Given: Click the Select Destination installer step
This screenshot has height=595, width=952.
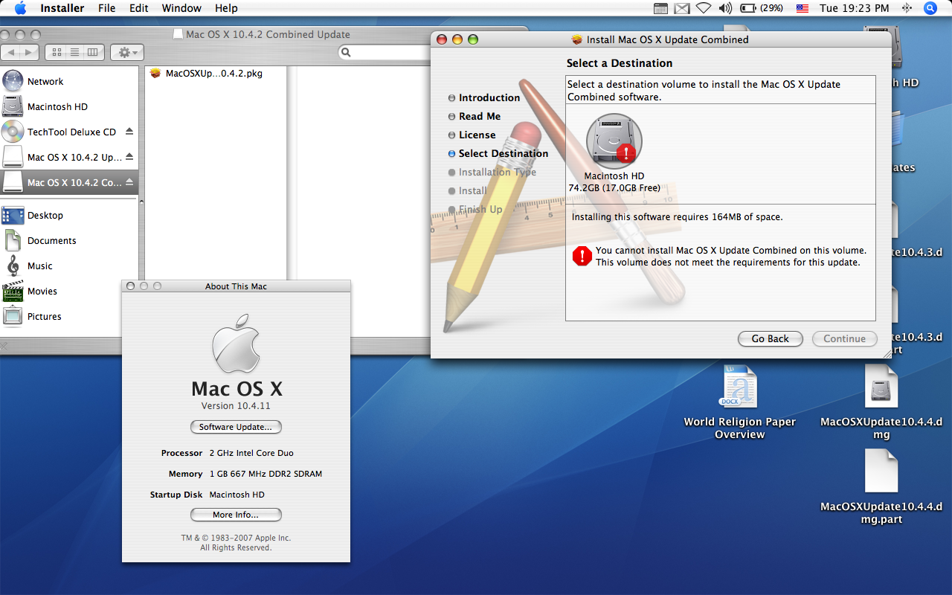Looking at the screenshot, I should tap(498, 154).
